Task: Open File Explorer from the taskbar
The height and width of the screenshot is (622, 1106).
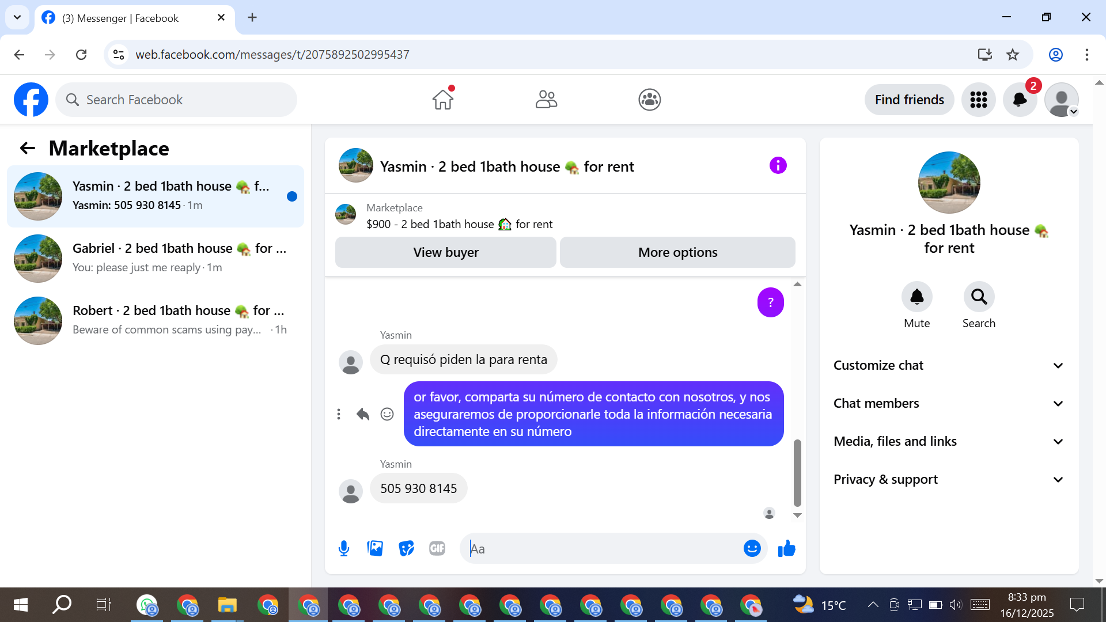Action: tap(228, 605)
